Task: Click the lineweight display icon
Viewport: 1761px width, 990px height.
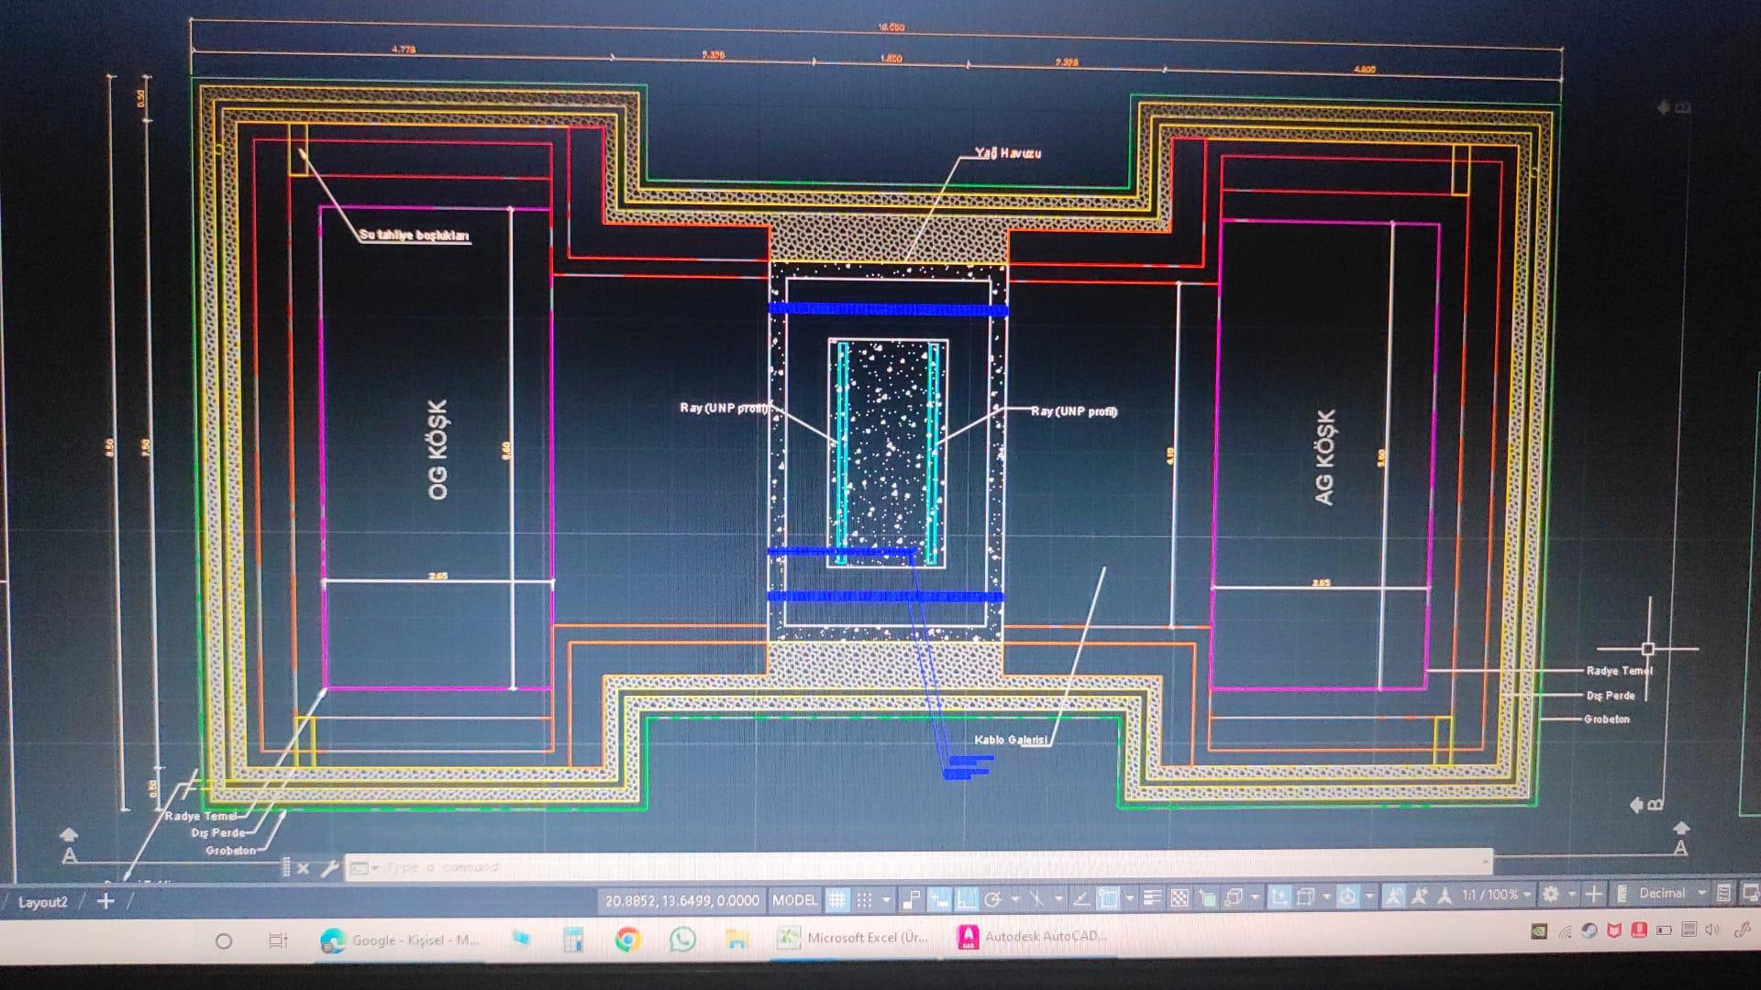Action: tap(1153, 897)
